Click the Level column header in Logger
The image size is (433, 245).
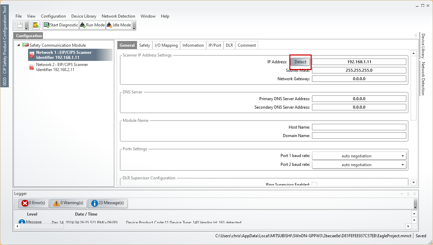coord(32,214)
